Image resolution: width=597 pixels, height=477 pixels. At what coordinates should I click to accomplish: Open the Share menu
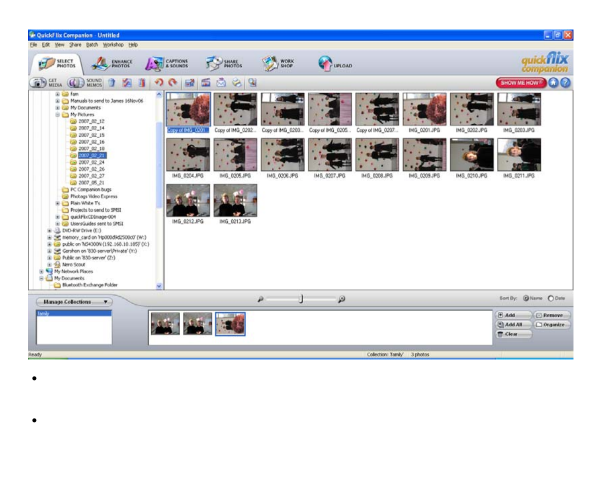tap(75, 45)
